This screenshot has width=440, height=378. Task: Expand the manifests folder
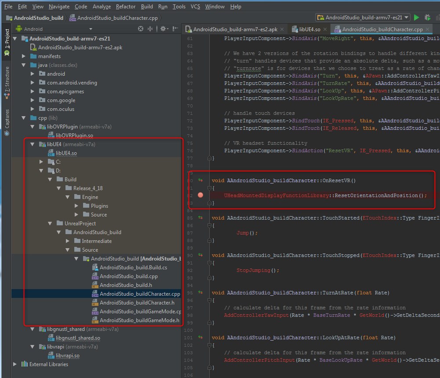[x=24, y=56]
